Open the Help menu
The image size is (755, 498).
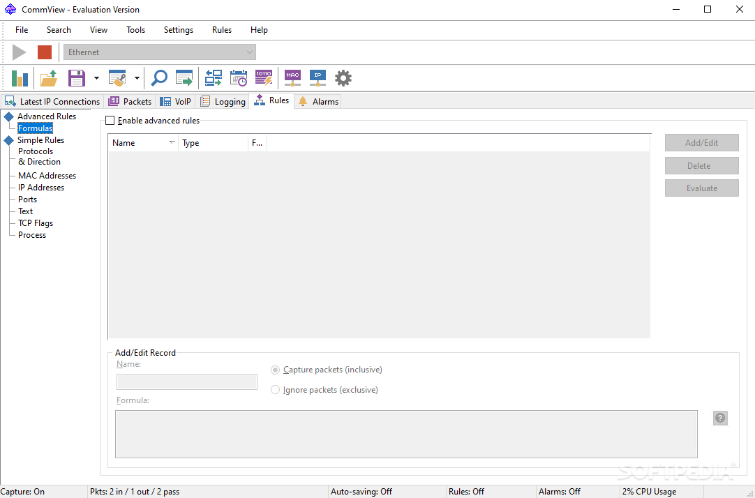259,30
